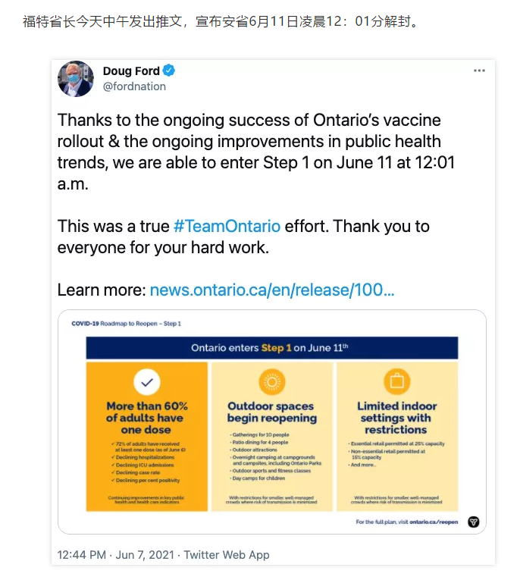520x580 pixels.
Task: Click the orange sun icon
Action: click(272, 382)
